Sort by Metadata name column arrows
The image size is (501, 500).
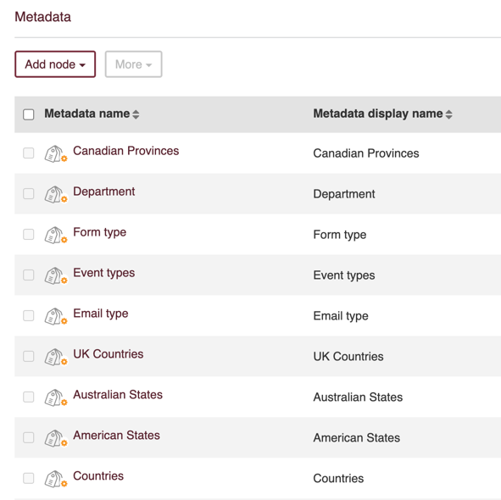[136, 114]
